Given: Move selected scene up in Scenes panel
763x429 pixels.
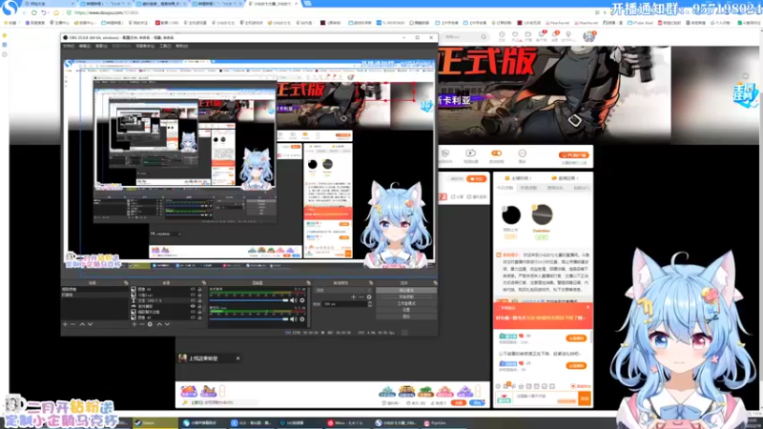Looking at the screenshot, I should [82, 324].
